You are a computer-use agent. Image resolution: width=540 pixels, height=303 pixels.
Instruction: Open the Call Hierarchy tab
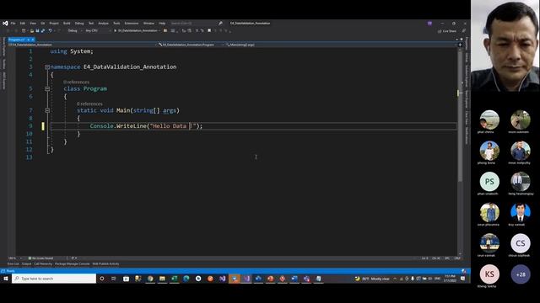[43, 264]
